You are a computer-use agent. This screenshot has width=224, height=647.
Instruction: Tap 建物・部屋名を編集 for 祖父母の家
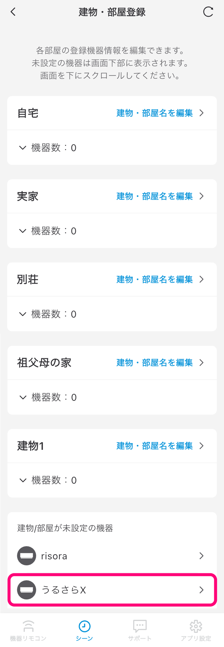click(x=160, y=363)
